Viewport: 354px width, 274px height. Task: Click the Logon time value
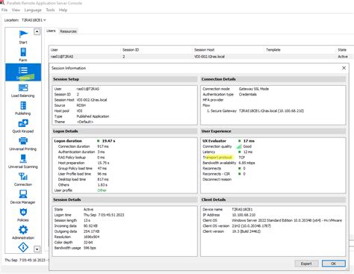(x=104, y=215)
